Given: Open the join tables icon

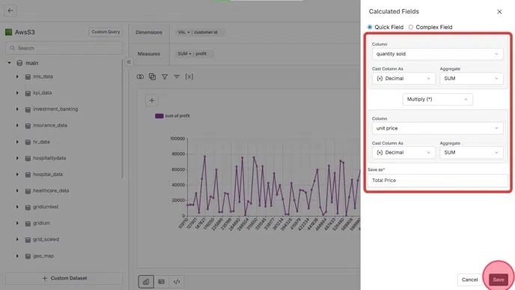Looking at the screenshot, I should pyautogui.click(x=140, y=76).
